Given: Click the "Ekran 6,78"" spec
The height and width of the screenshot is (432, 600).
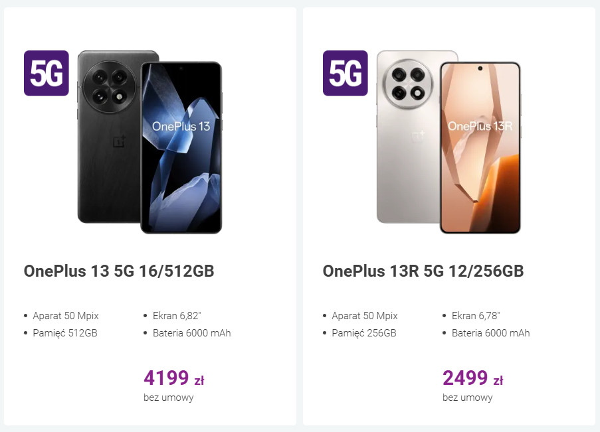Looking at the screenshot, I should [476, 316].
